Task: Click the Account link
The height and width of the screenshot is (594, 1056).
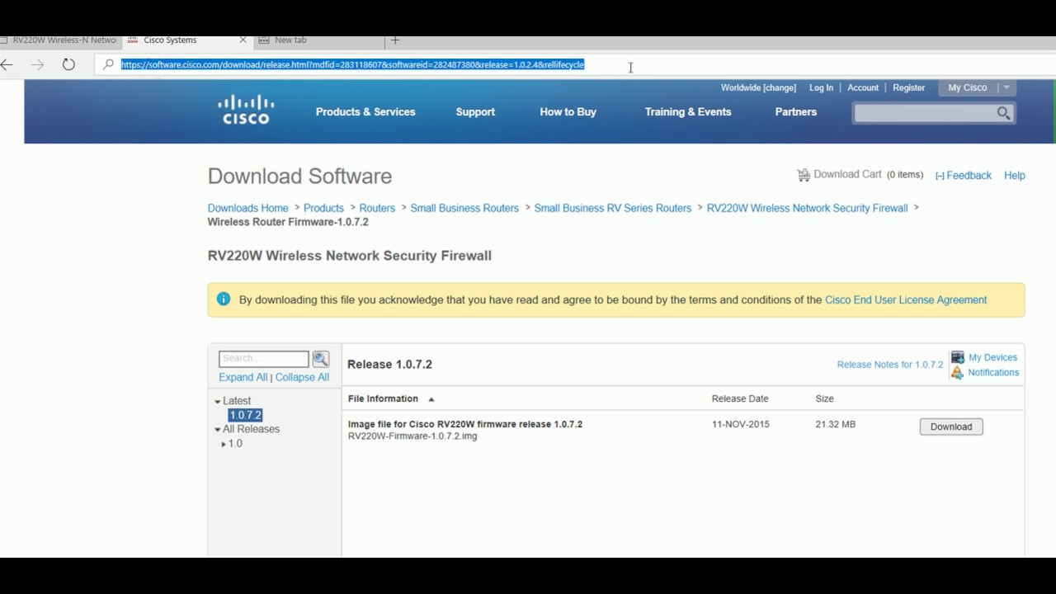Action: pos(863,87)
